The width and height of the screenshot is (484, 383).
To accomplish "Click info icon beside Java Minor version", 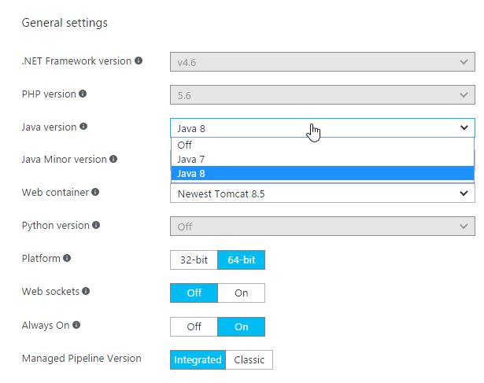I will pyautogui.click(x=113, y=159).
